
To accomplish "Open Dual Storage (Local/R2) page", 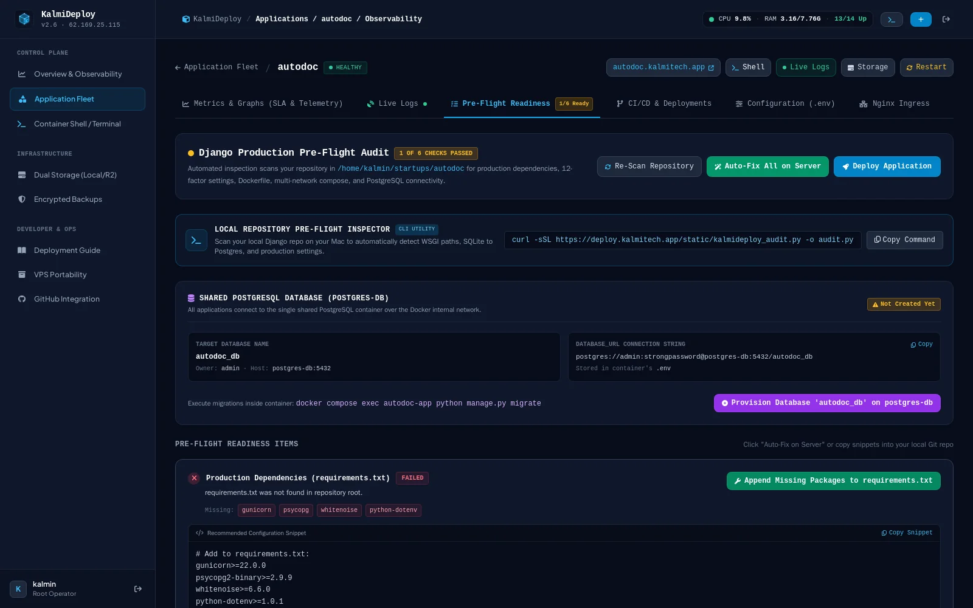I will click(77, 175).
